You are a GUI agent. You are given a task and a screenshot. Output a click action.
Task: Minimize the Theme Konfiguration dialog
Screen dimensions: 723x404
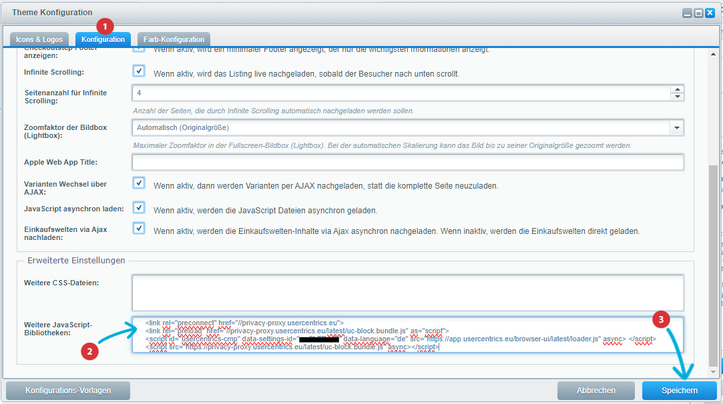(x=687, y=13)
